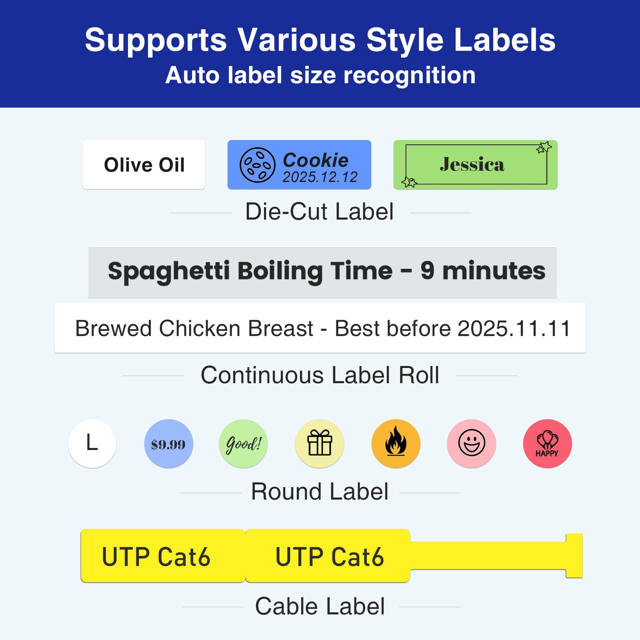Click the Spaghetti Boiling Time label strip
640x640 pixels.
pos(322,272)
